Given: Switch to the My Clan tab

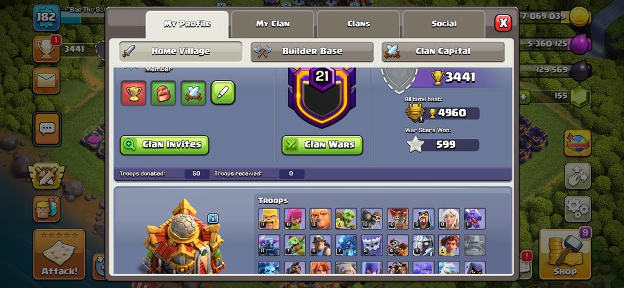Looking at the screenshot, I should (273, 24).
